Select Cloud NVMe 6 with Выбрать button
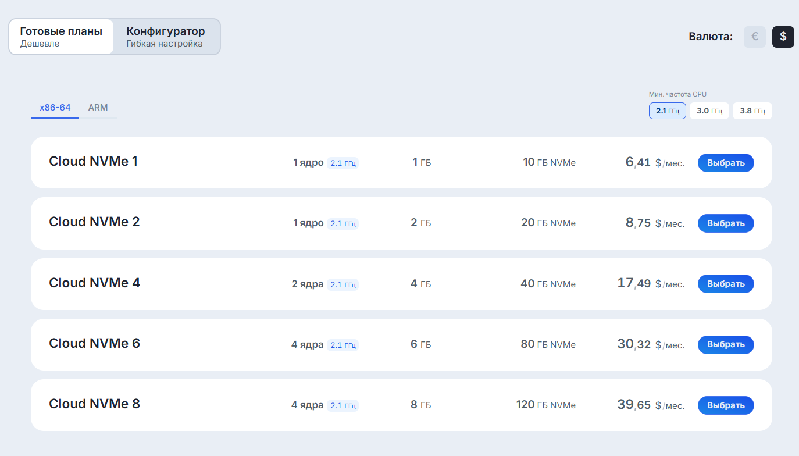799x456 pixels. (x=726, y=344)
